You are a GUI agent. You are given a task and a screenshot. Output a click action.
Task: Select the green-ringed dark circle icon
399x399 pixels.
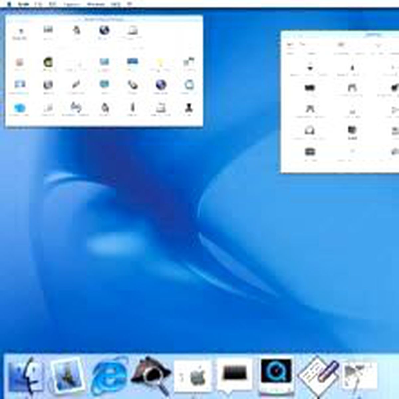tap(48, 63)
